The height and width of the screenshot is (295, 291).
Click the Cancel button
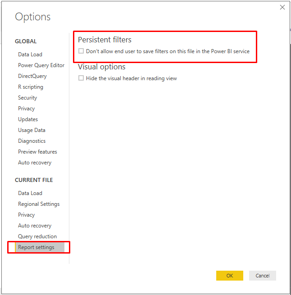(262, 276)
